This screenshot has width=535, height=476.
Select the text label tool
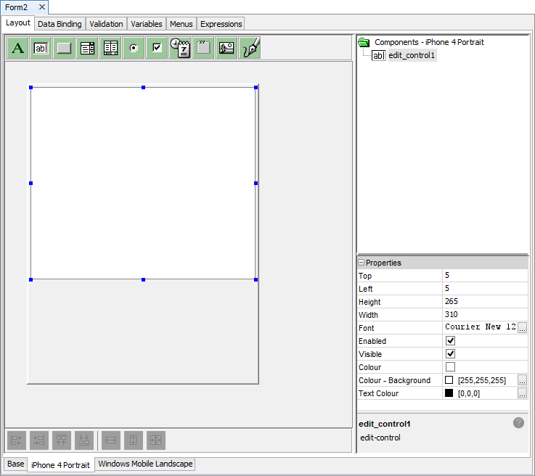point(18,49)
